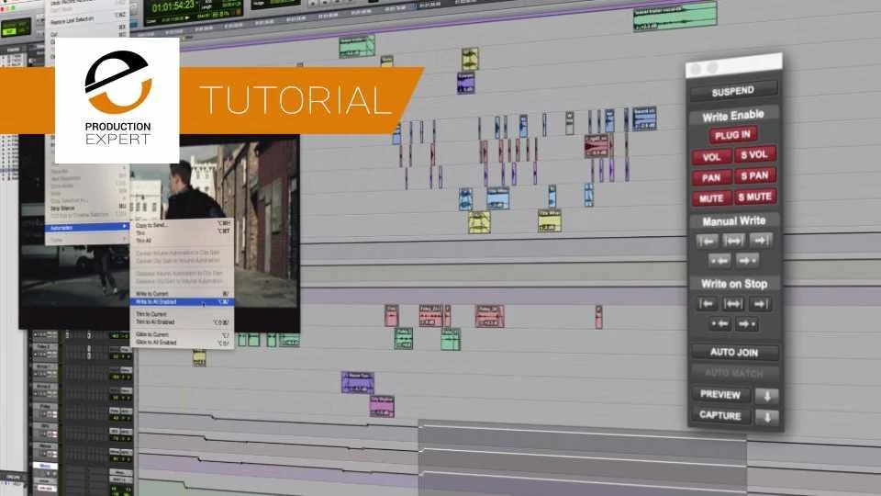Click the punch arrow beside CAPTURE
The width and height of the screenshot is (881, 496).
[x=767, y=417]
